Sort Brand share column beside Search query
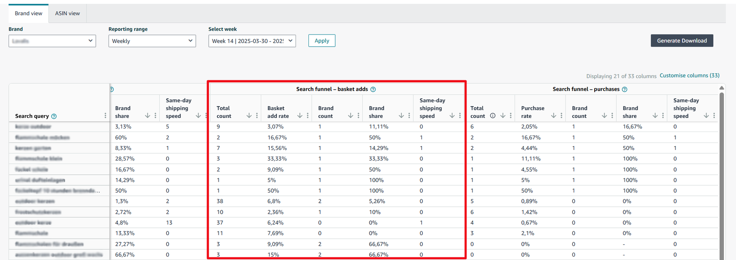The height and width of the screenshot is (260, 736). tap(148, 116)
